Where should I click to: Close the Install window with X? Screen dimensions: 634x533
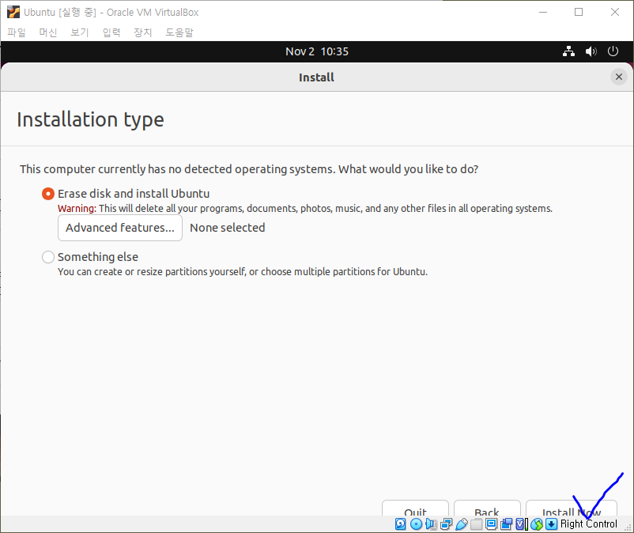619,77
